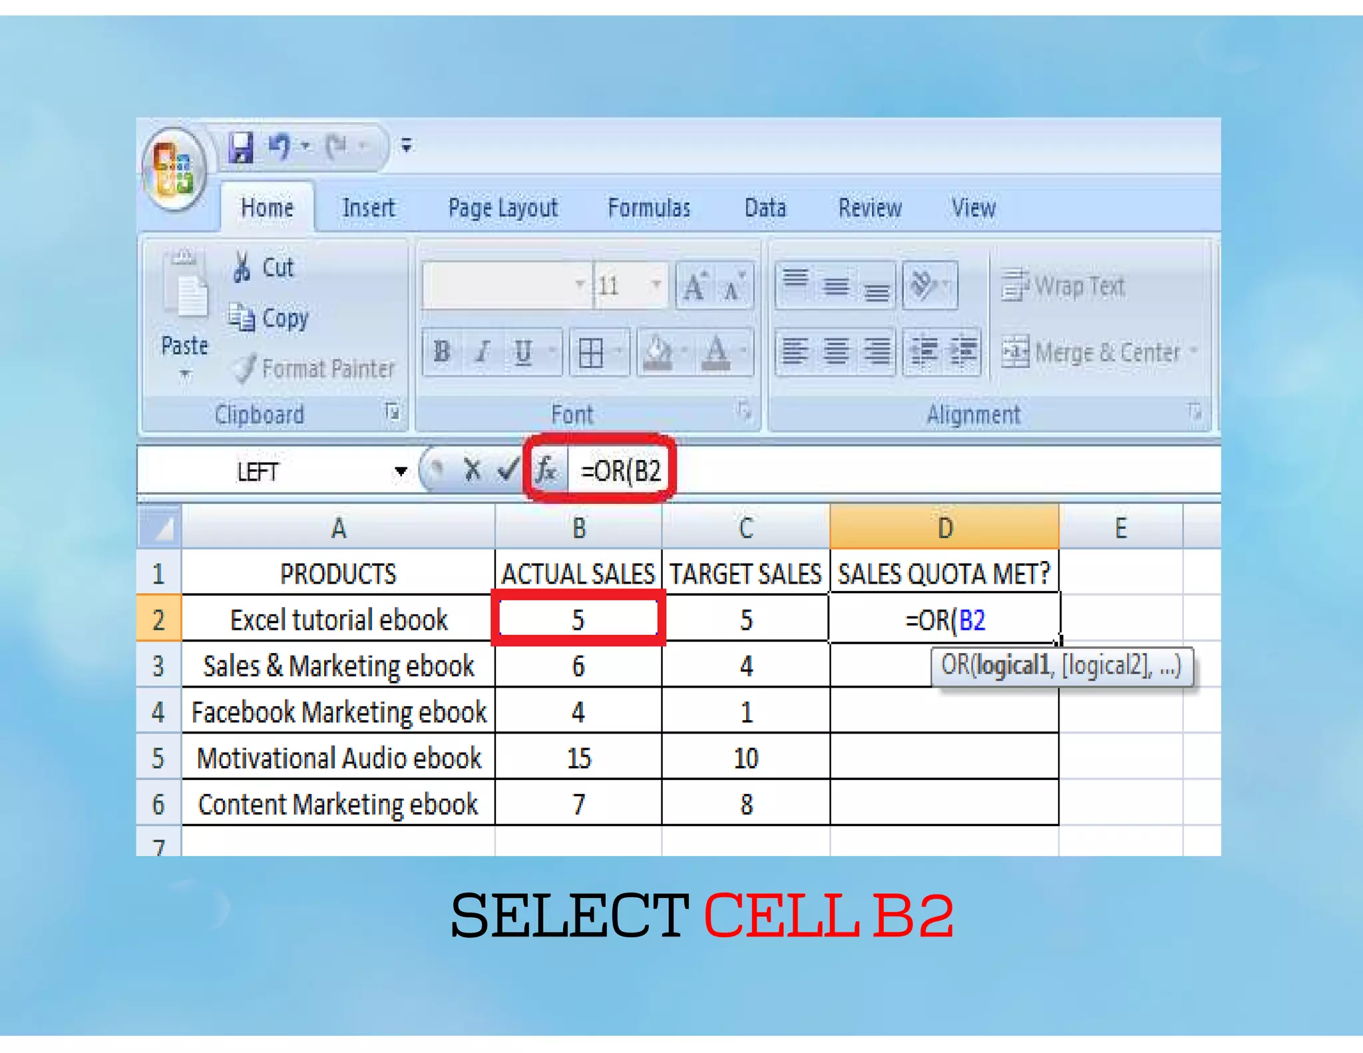Open the Merge & Center dropdown arrow

click(1194, 350)
